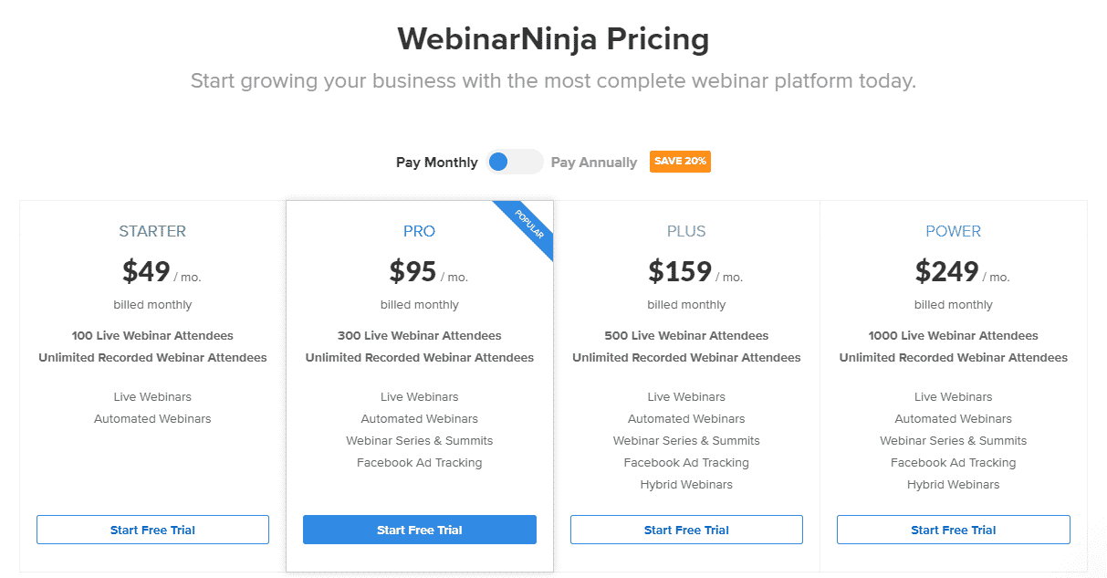Select the PLUS plan heading
1107x578 pixels.
[686, 231]
